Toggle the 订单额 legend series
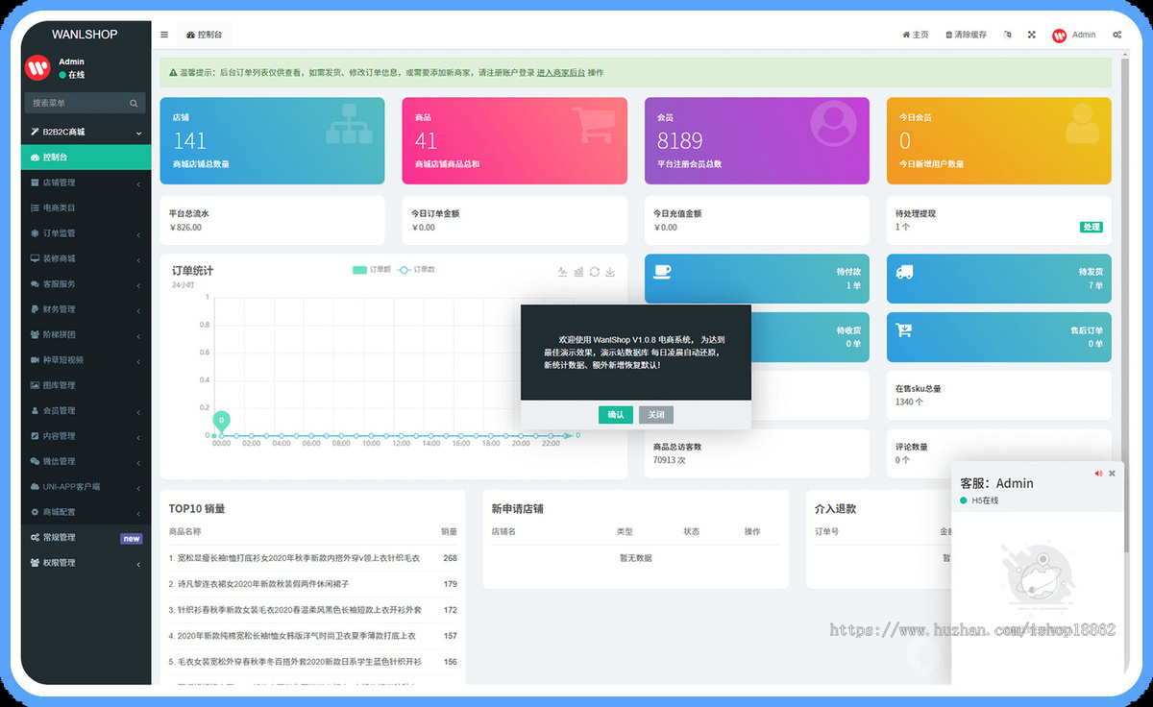The height and width of the screenshot is (707, 1153). 371,270
